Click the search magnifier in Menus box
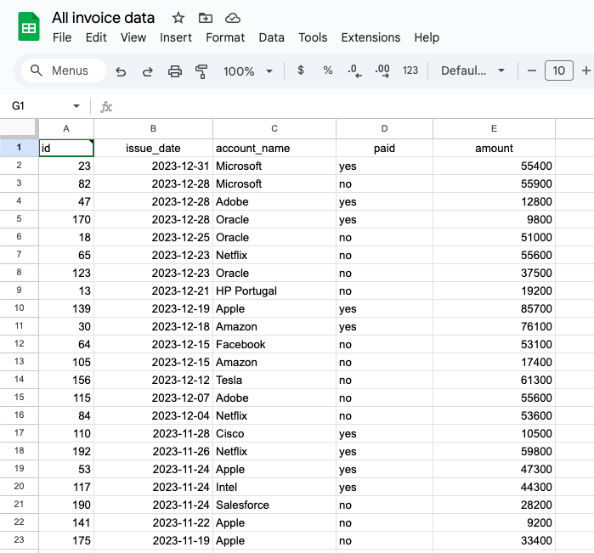This screenshot has width=594, height=553. pos(36,71)
